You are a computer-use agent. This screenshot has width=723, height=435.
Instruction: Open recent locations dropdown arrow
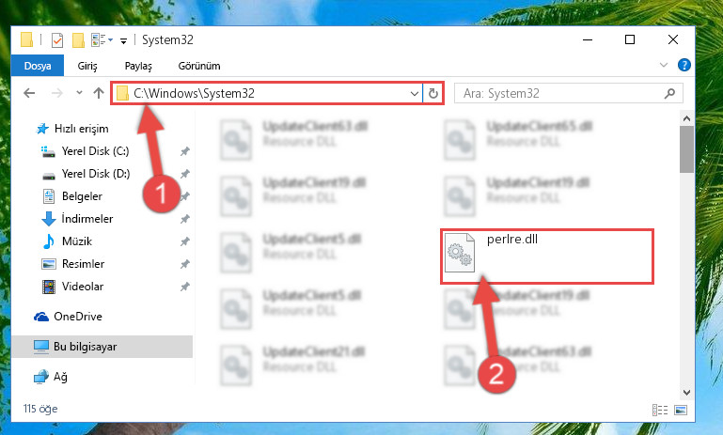(x=79, y=93)
